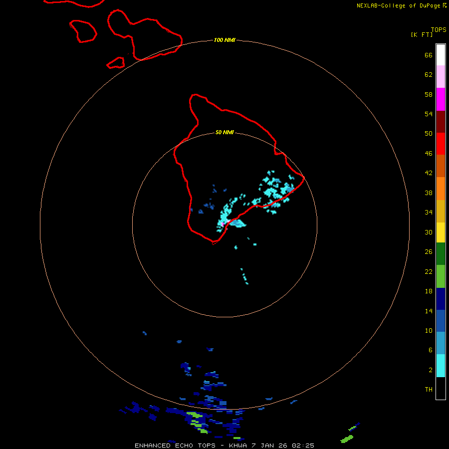This screenshot has height=449, width=449.
Task: Click the Enhanced Echo Tops KHWA caption
Action: (224, 446)
